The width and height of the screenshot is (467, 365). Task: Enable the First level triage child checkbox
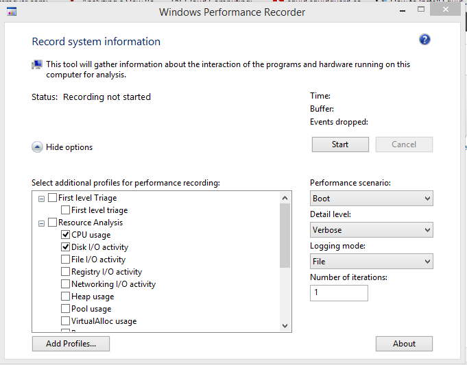click(x=66, y=210)
